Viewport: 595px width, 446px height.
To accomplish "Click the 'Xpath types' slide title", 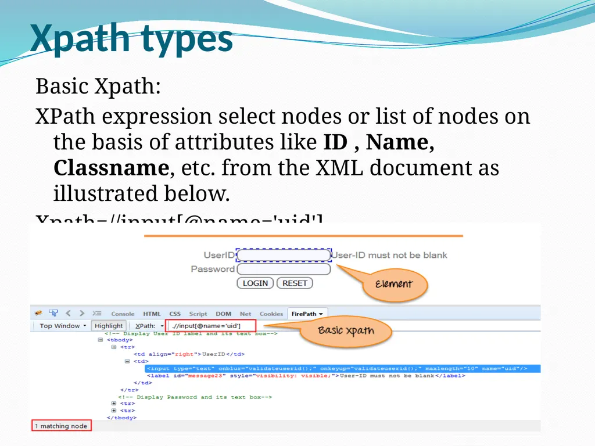I will click(131, 39).
